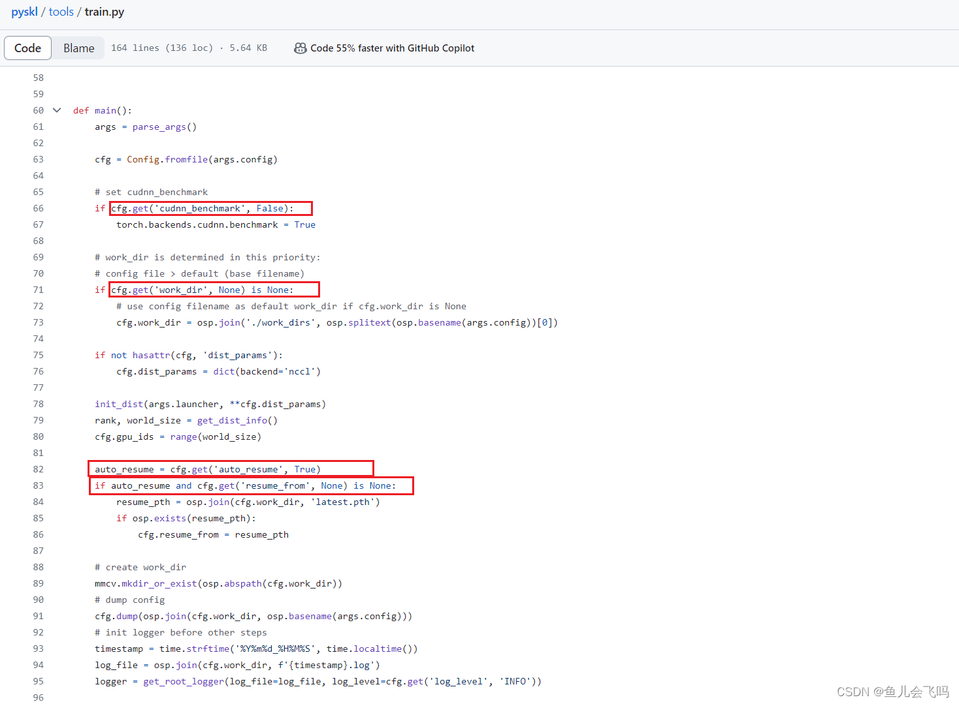The height and width of the screenshot is (704, 959).
Task: Open the pyskl repository breadcrumb link
Action: click(24, 11)
